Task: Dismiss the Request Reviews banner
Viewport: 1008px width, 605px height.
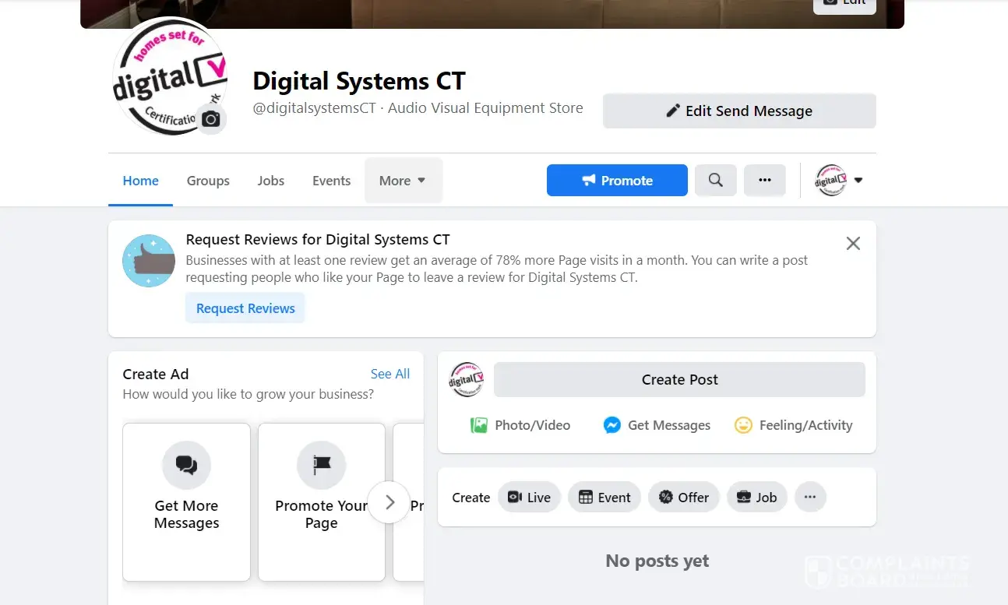Action: 853,244
